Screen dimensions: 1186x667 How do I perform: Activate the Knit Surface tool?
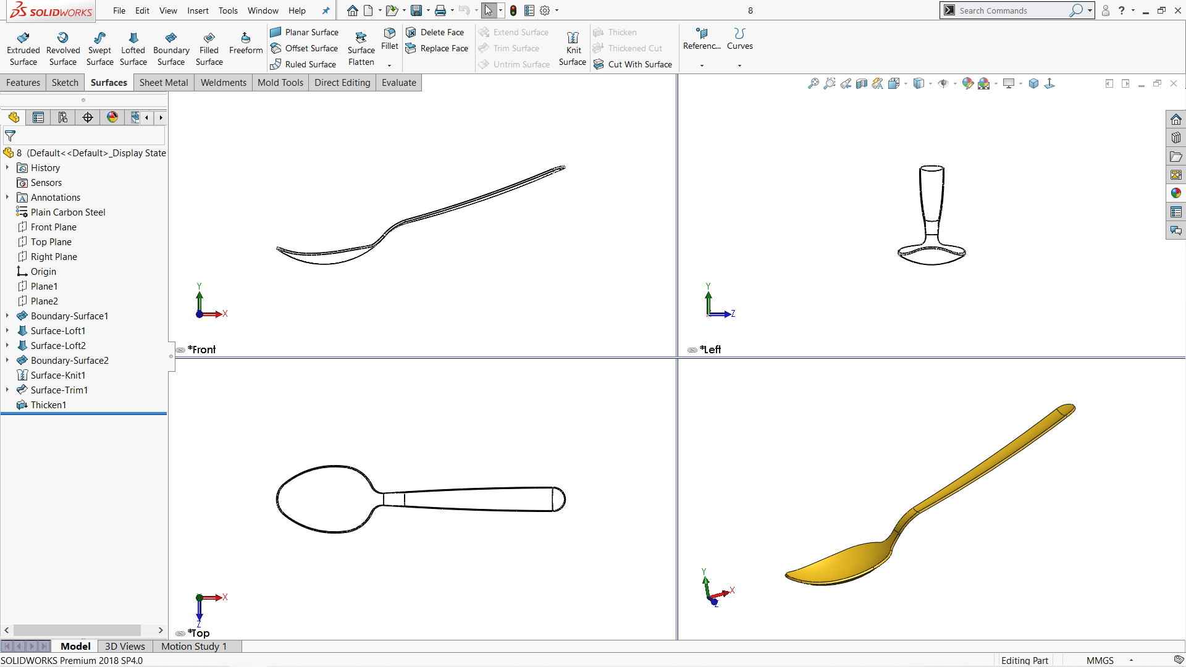[x=573, y=49]
